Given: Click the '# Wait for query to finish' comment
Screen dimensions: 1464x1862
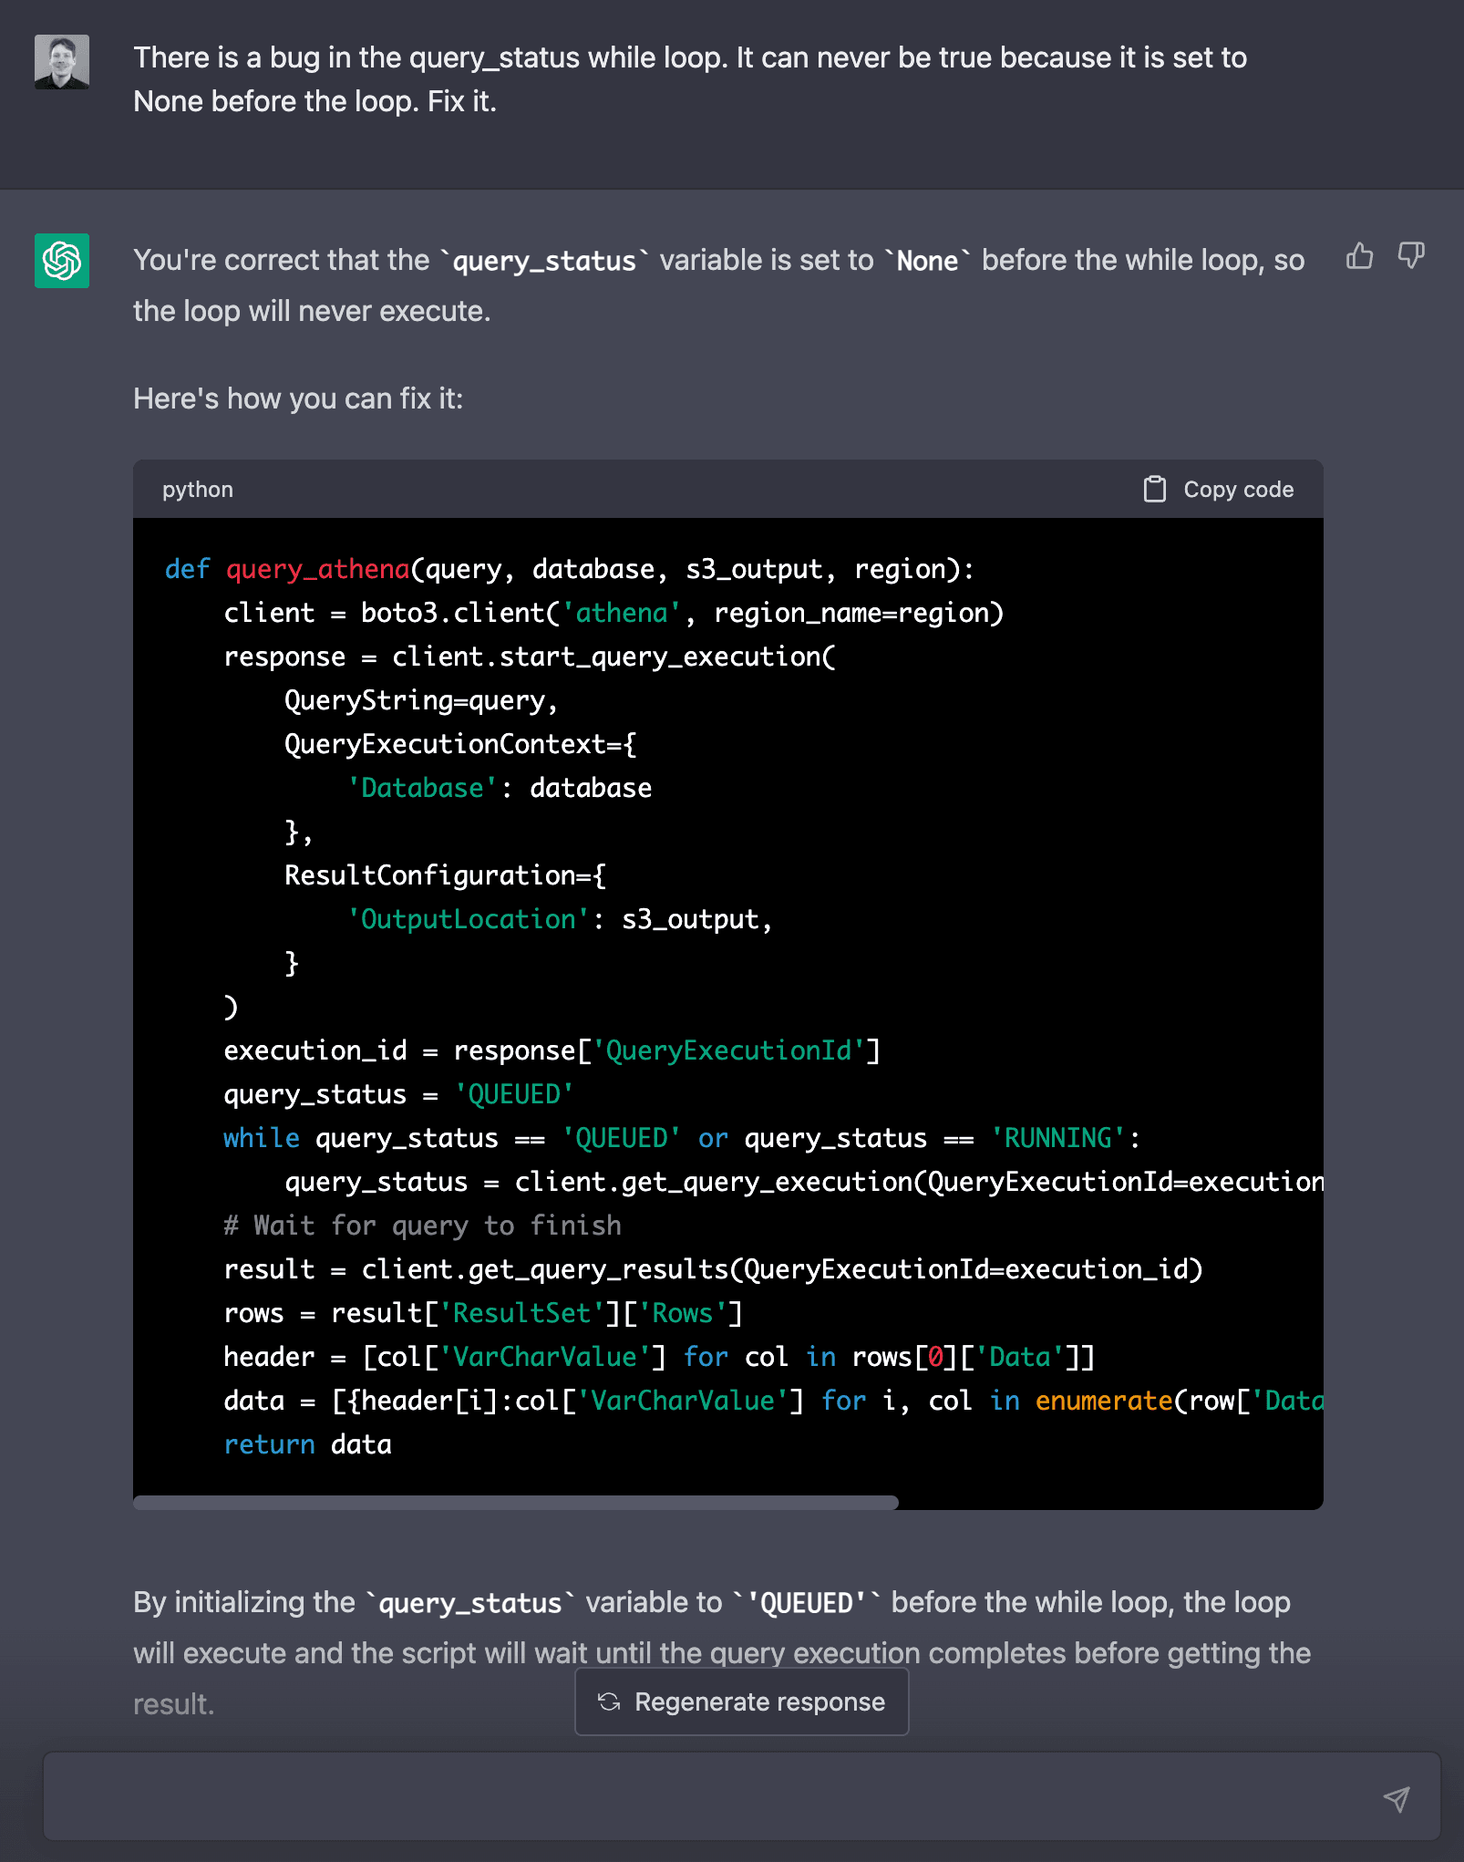Looking at the screenshot, I should [x=422, y=1226].
